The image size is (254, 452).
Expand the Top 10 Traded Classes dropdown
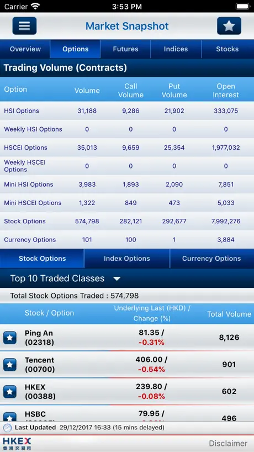point(66,278)
